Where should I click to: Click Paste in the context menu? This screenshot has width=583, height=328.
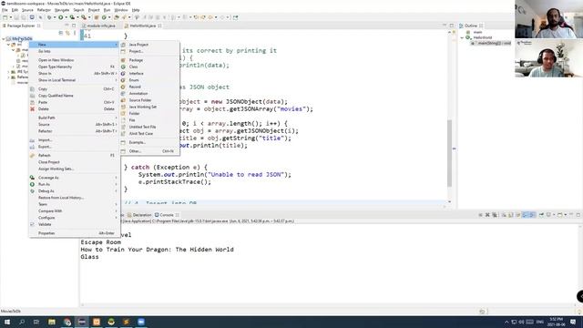[75, 102]
